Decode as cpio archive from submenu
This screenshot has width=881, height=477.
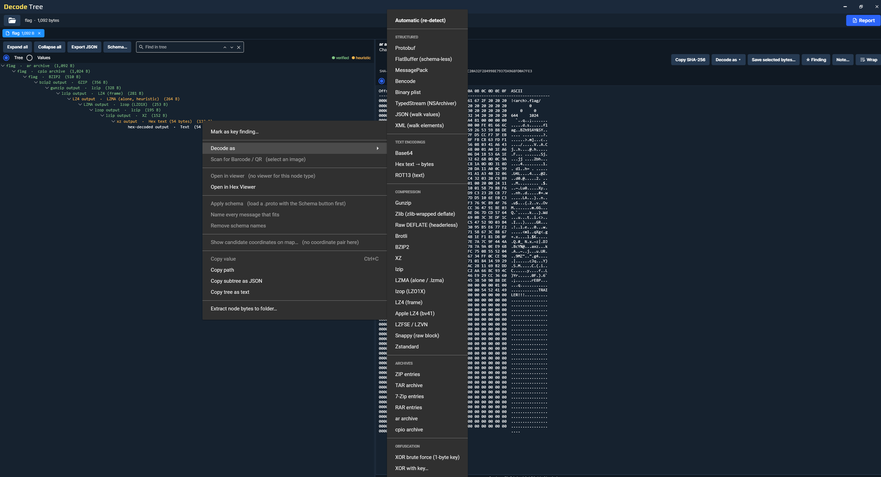[427, 430]
